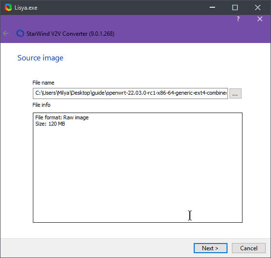
Task: Click the StarWind logo icon
Action: pos(20,33)
